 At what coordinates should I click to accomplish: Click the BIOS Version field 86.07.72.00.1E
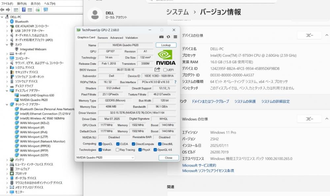(x=126, y=70)
